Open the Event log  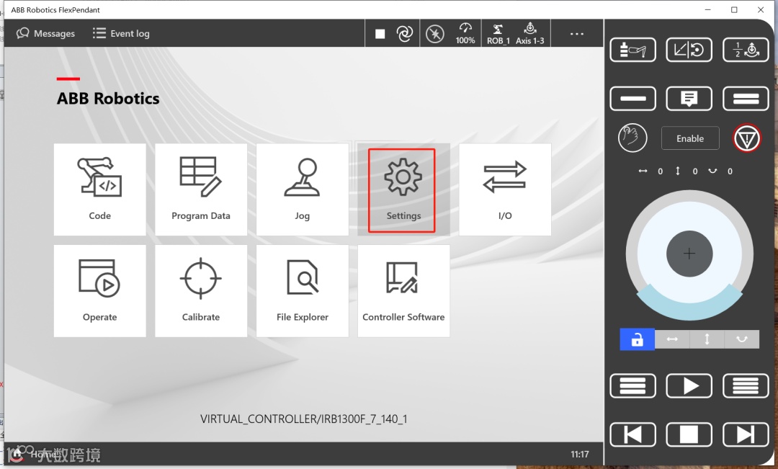click(x=121, y=33)
